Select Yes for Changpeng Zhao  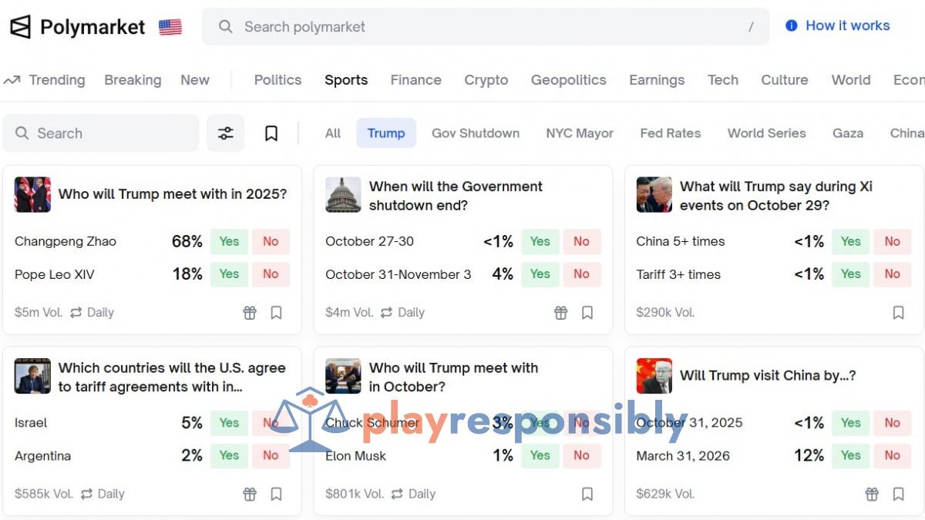tap(229, 241)
